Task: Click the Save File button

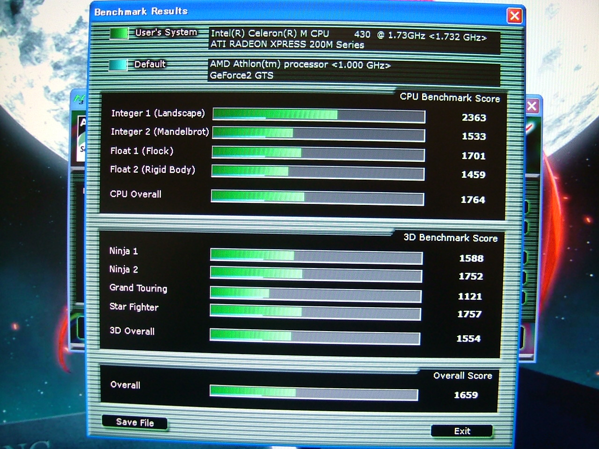Action: click(x=135, y=422)
